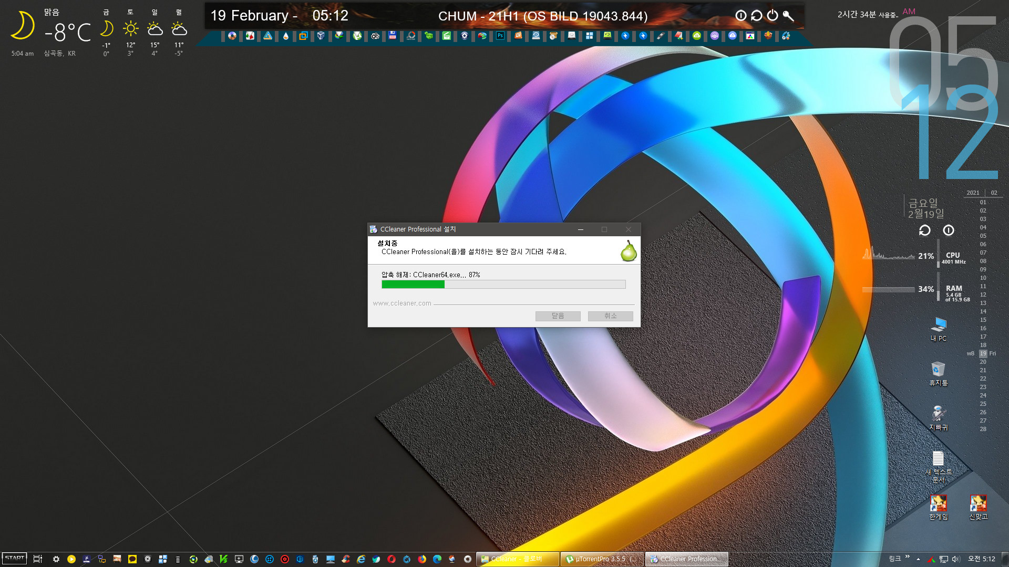
Task: Open KakaoTalk yellow chat icon on taskbar
Action: (x=132, y=559)
